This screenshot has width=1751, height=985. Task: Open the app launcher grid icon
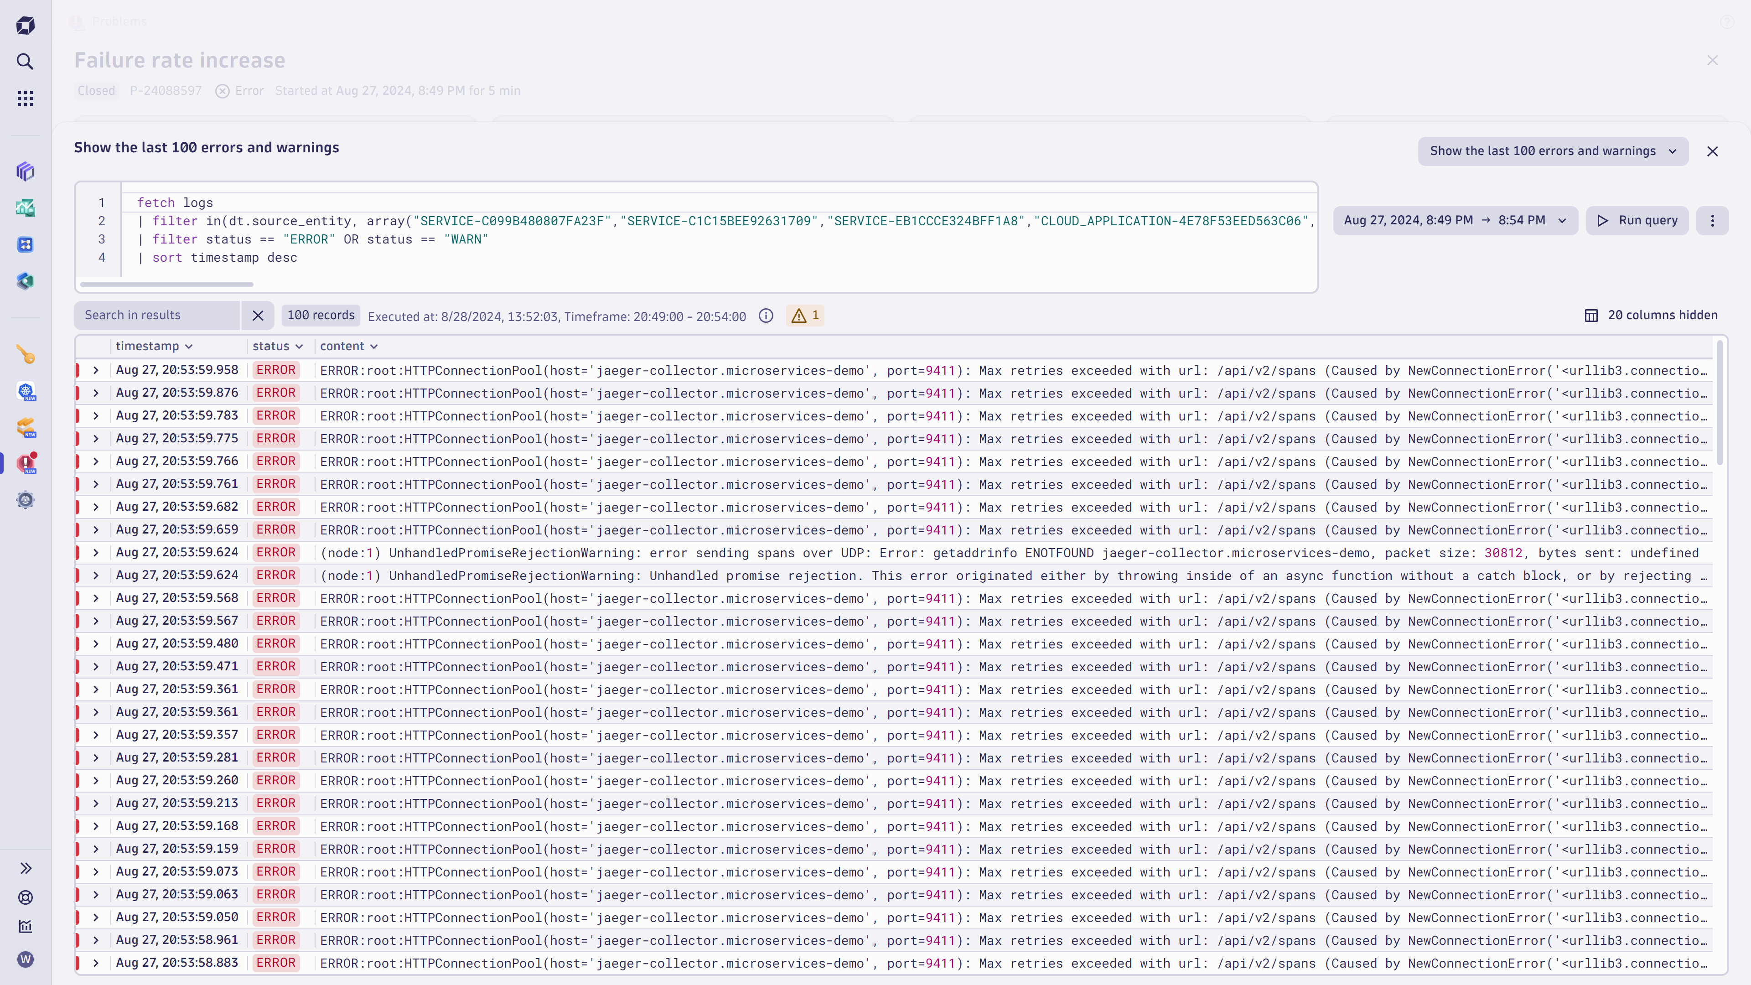pos(25,98)
